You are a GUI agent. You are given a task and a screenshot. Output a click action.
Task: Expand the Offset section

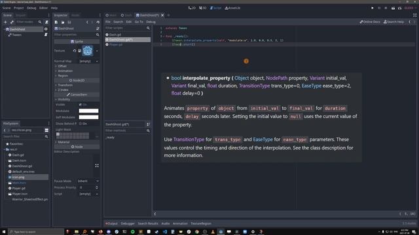tap(62, 66)
